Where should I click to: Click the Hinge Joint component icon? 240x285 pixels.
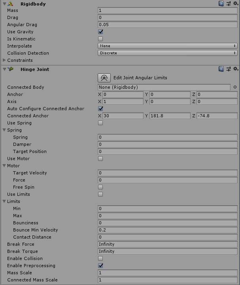(11, 69)
